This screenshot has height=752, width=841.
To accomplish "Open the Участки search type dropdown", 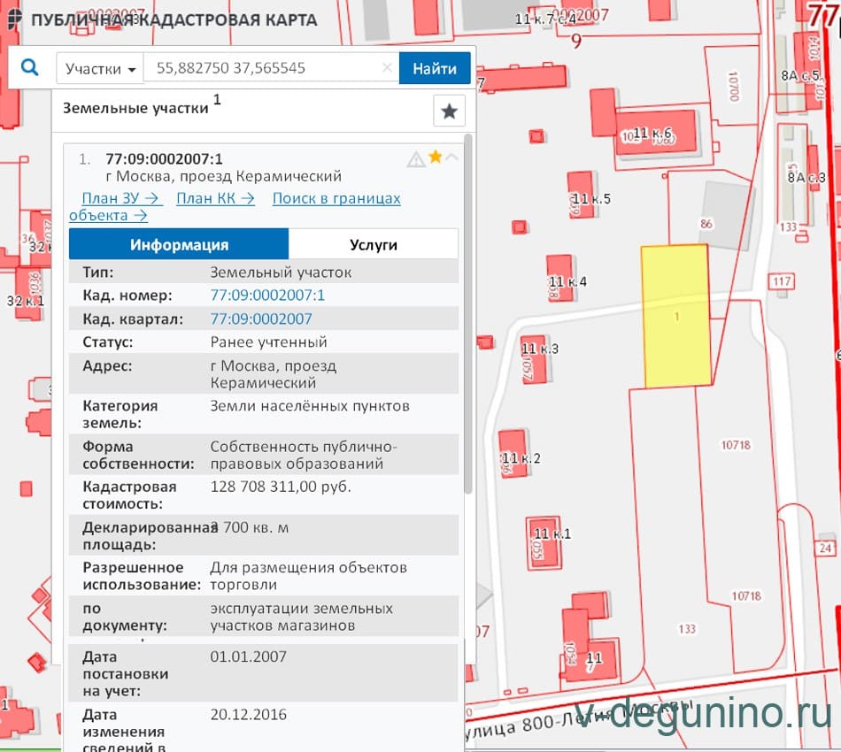I will pos(102,69).
